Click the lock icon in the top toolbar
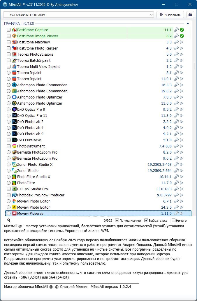Viewport: 197px width, 301px height. pos(190,15)
